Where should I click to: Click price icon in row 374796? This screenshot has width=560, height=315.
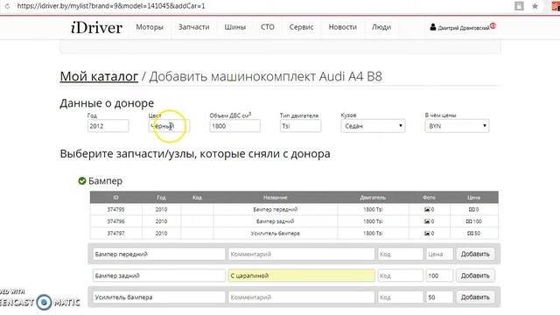tap(469, 221)
